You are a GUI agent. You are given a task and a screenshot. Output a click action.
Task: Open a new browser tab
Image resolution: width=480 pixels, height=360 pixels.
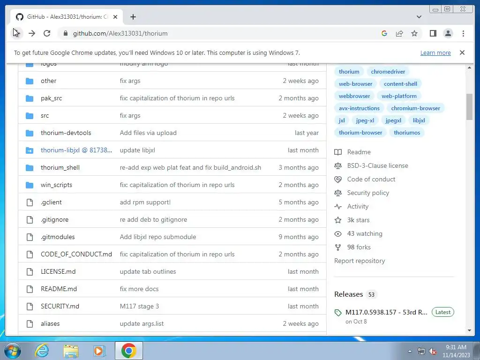point(133,17)
